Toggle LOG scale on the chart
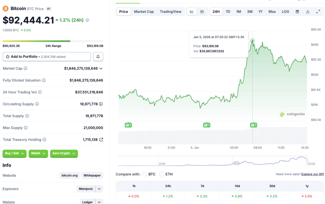This screenshot has width=325, height=204. [285, 11]
